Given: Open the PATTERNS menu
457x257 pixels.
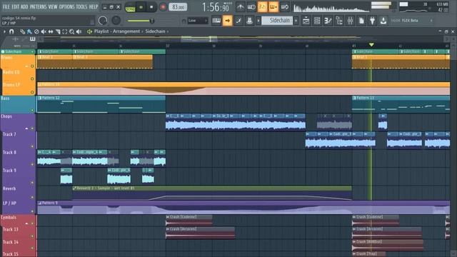Looking at the screenshot, I should (x=38, y=6).
